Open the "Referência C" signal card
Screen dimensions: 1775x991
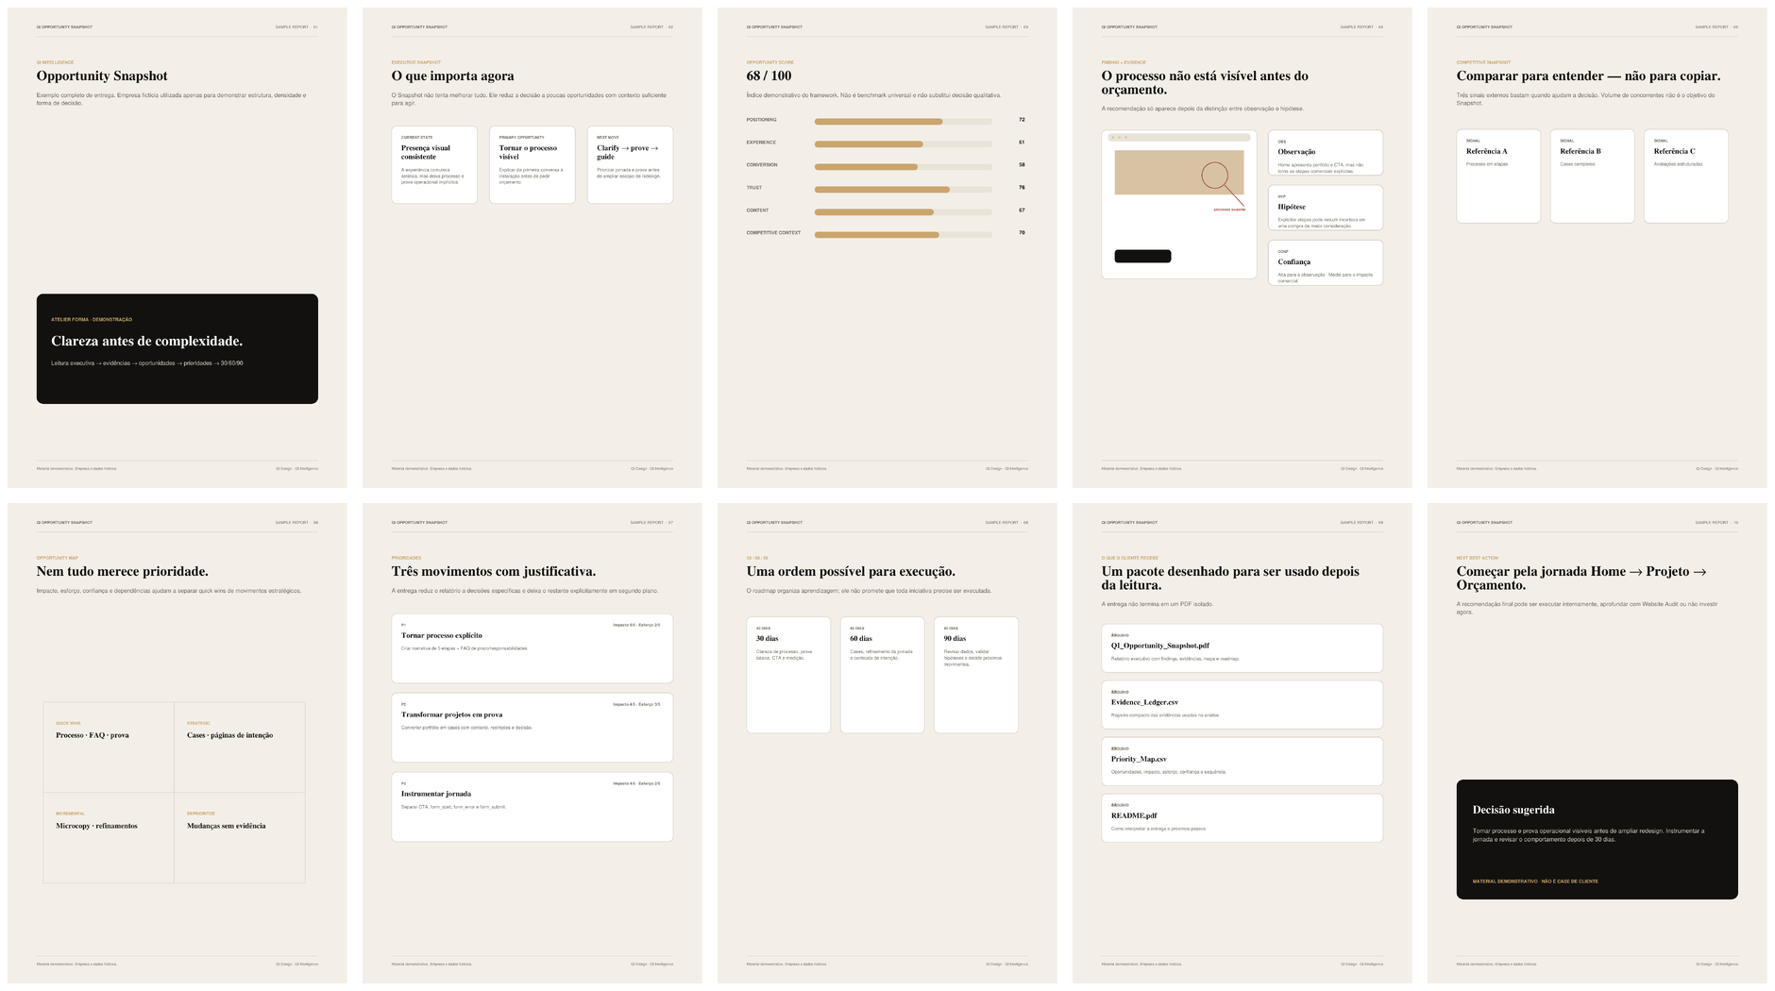coord(1686,176)
